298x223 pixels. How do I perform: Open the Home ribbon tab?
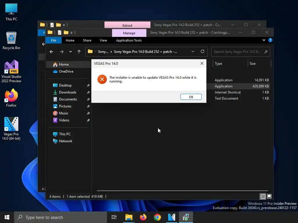coord(70,40)
